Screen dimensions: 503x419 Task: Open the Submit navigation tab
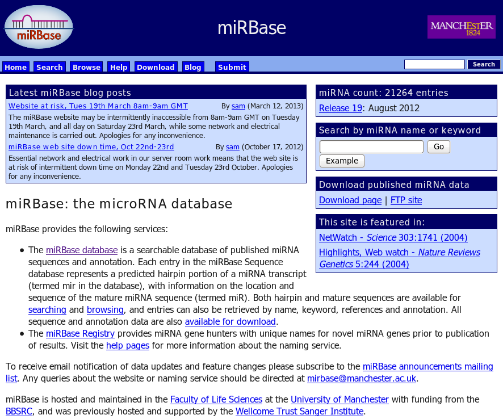(232, 67)
